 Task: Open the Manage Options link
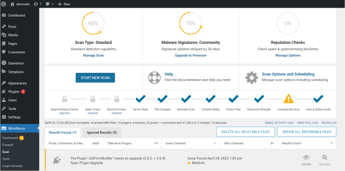288,56
